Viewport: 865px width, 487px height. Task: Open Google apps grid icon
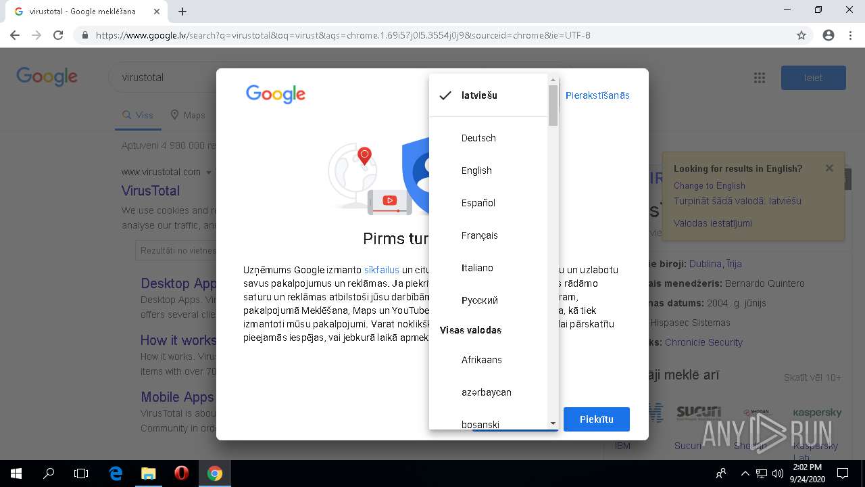tap(760, 78)
